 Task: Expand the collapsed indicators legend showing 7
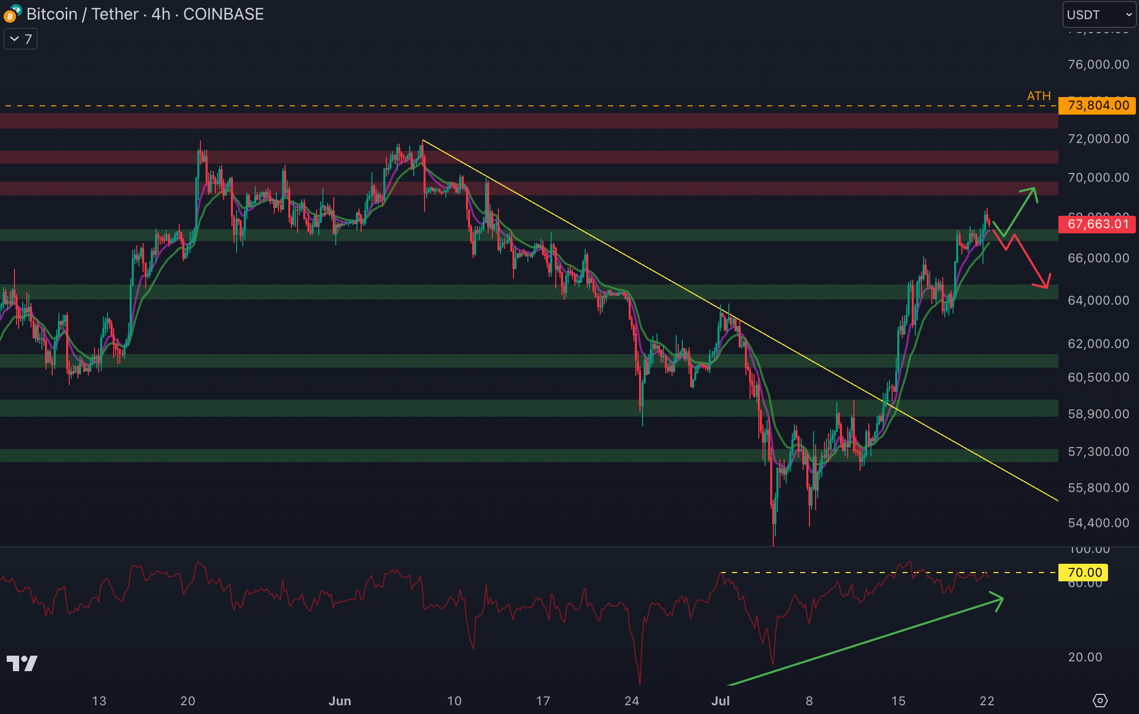pyautogui.click(x=21, y=39)
